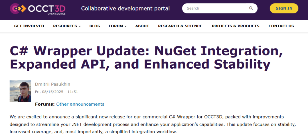Open the GET INVOLVED menu item

click(x=29, y=26)
